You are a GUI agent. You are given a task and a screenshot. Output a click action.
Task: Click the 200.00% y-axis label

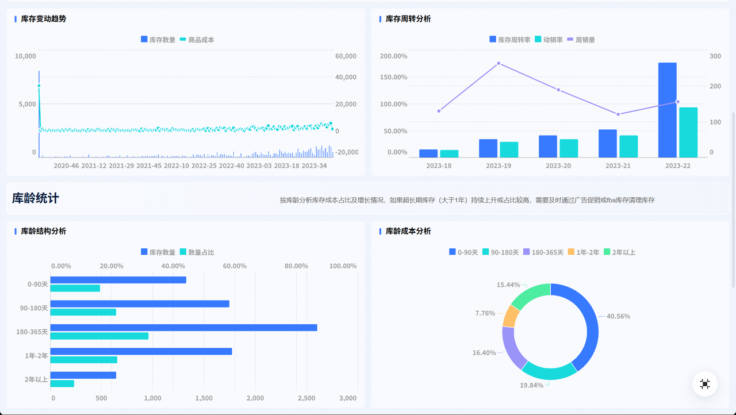[x=394, y=56]
